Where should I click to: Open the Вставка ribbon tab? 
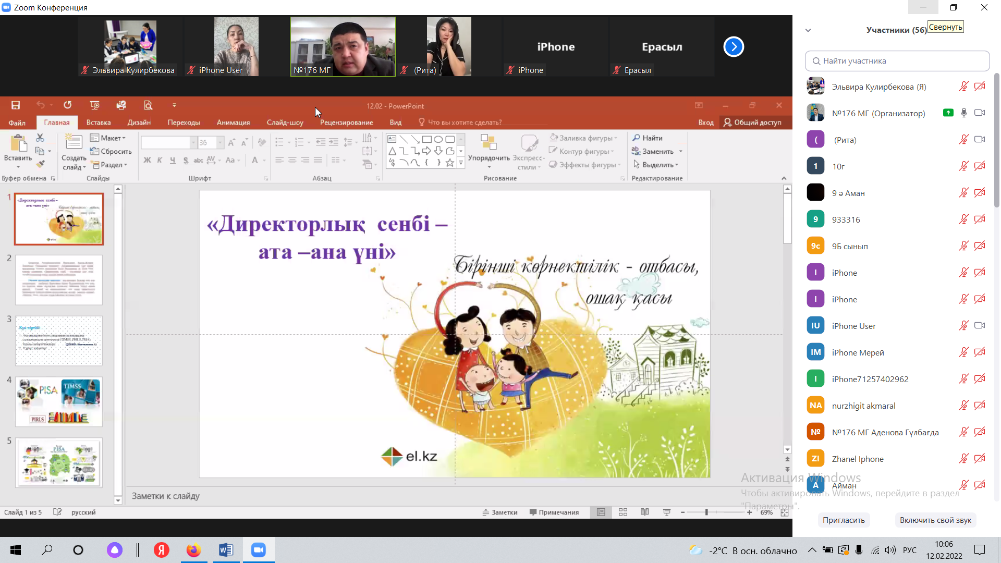99,123
